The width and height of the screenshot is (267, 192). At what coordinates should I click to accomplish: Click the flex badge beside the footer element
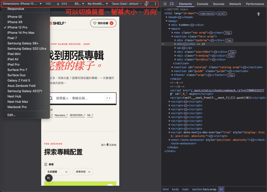(231, 75)
